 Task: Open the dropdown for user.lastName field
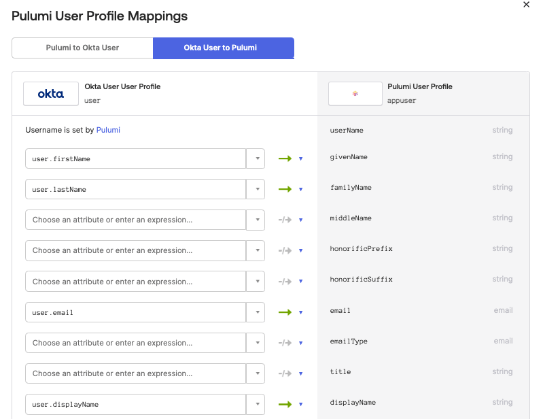tap(256, 189)
